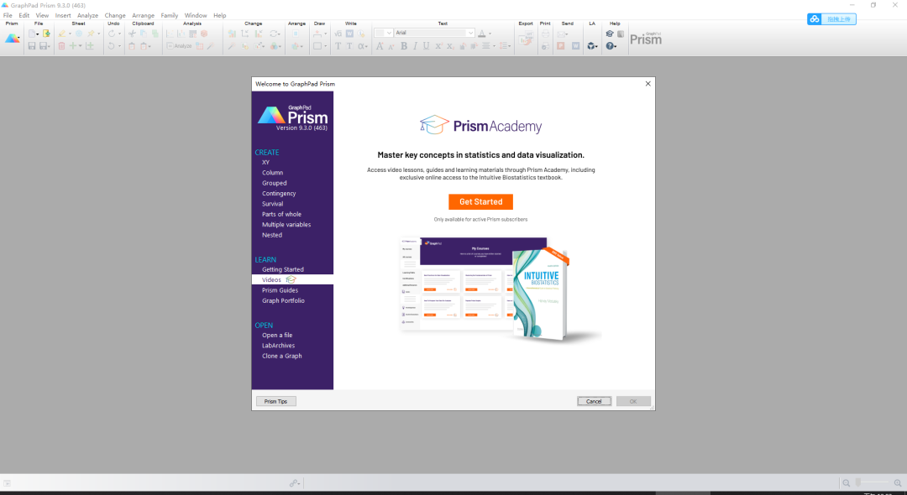Click the Save file icon in toolbar
The image size is (907, 495).
pyautogui.click(x=32, y=46)
